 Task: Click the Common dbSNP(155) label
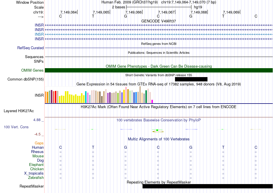pos(25,79)
